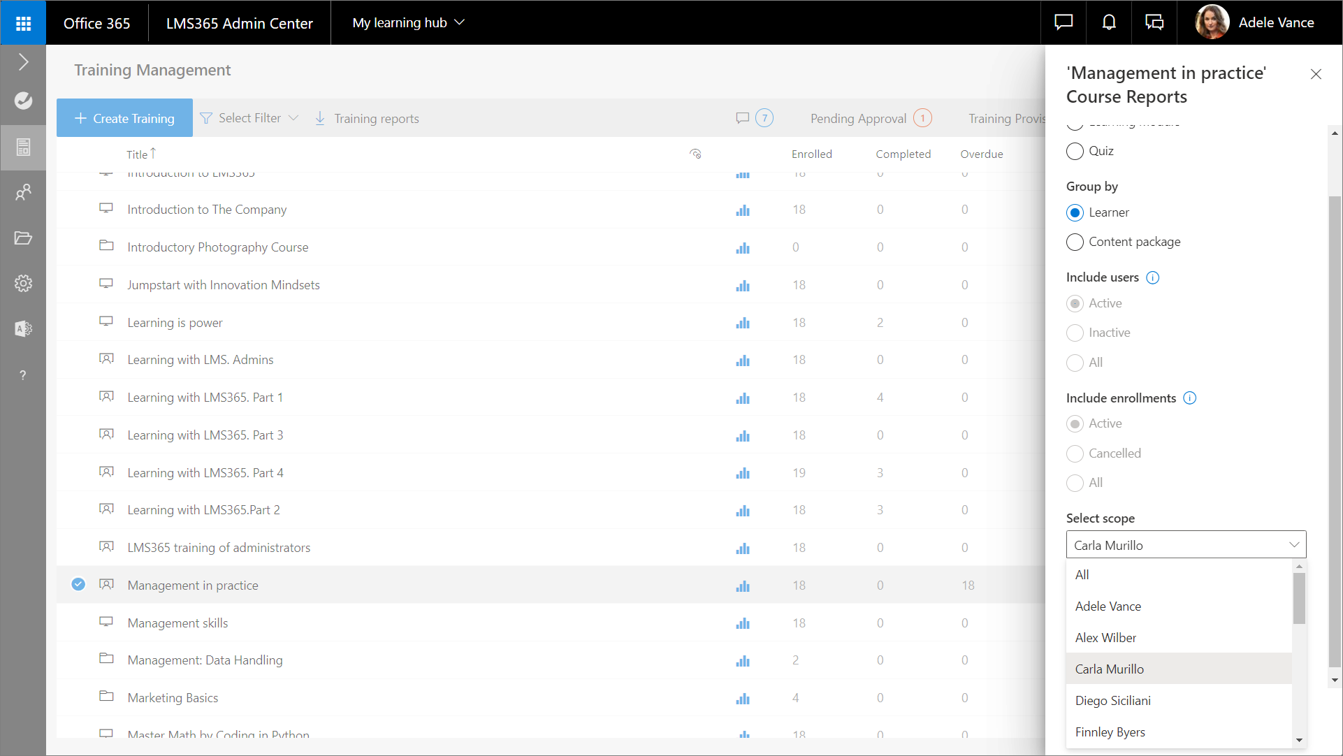
Task: Click the notifications bell icon
Action: 1108,22
